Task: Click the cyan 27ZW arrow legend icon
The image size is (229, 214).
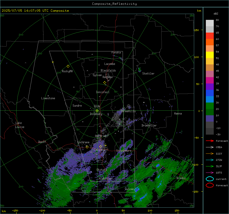Action: tap(210, 160)
